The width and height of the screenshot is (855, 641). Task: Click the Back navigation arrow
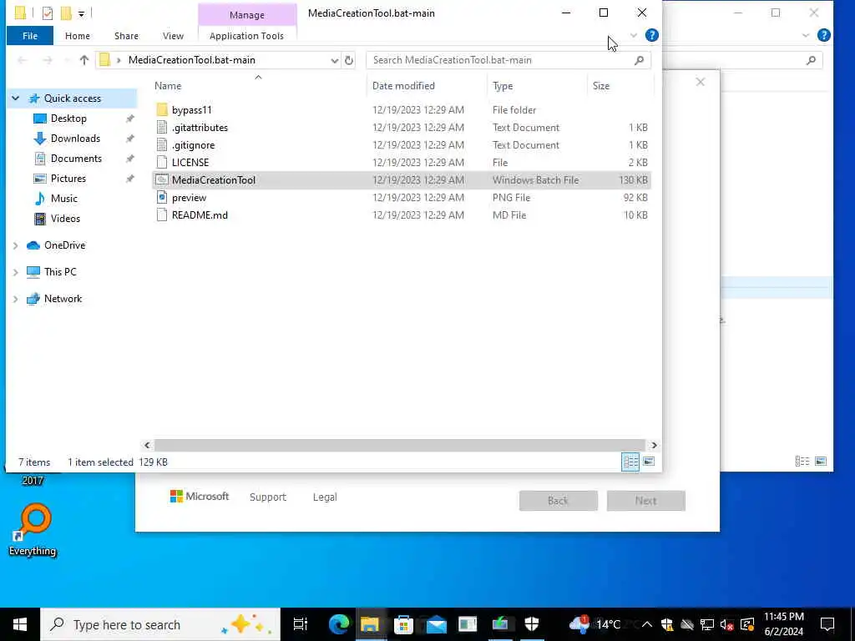coord(23,60)
